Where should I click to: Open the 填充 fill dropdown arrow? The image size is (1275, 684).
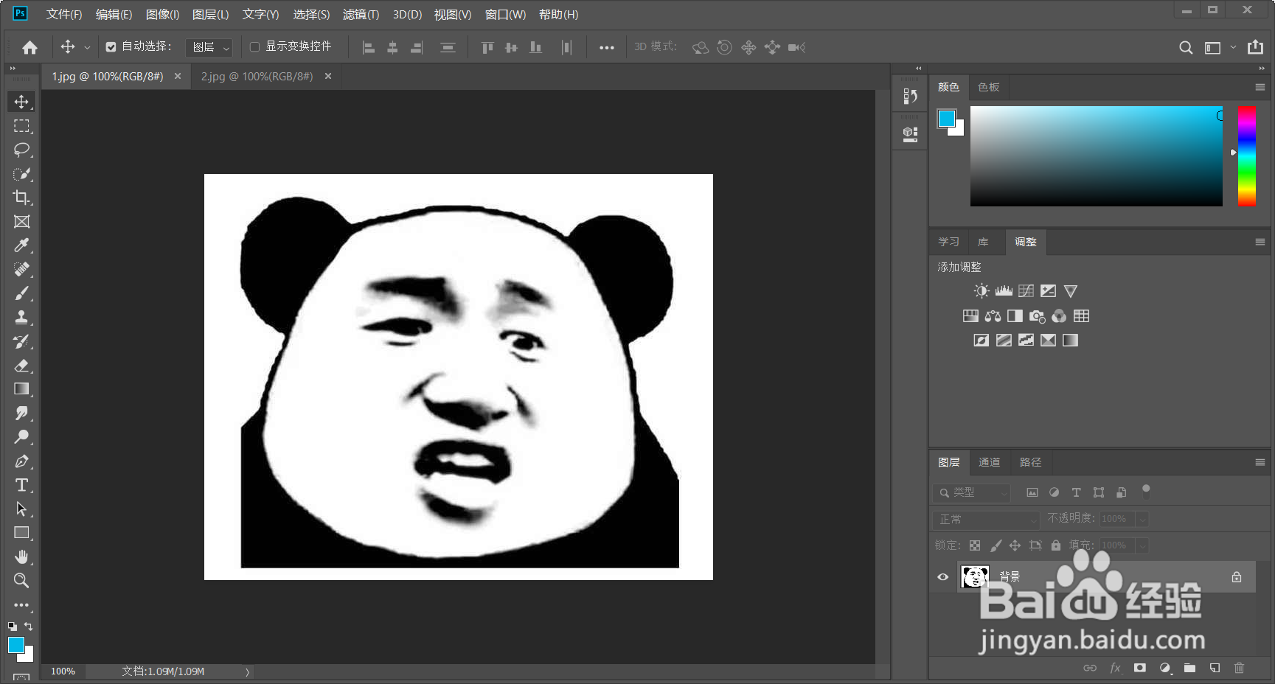coord(1142,546)
